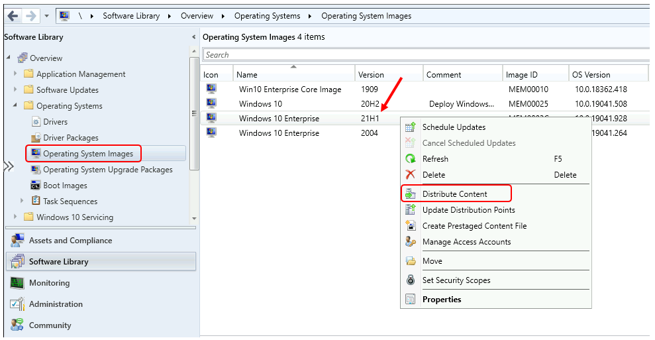Screen dimensions: 655x340
Task: Choose Distribute Content from context menu
Action: [x=496, y=194]
